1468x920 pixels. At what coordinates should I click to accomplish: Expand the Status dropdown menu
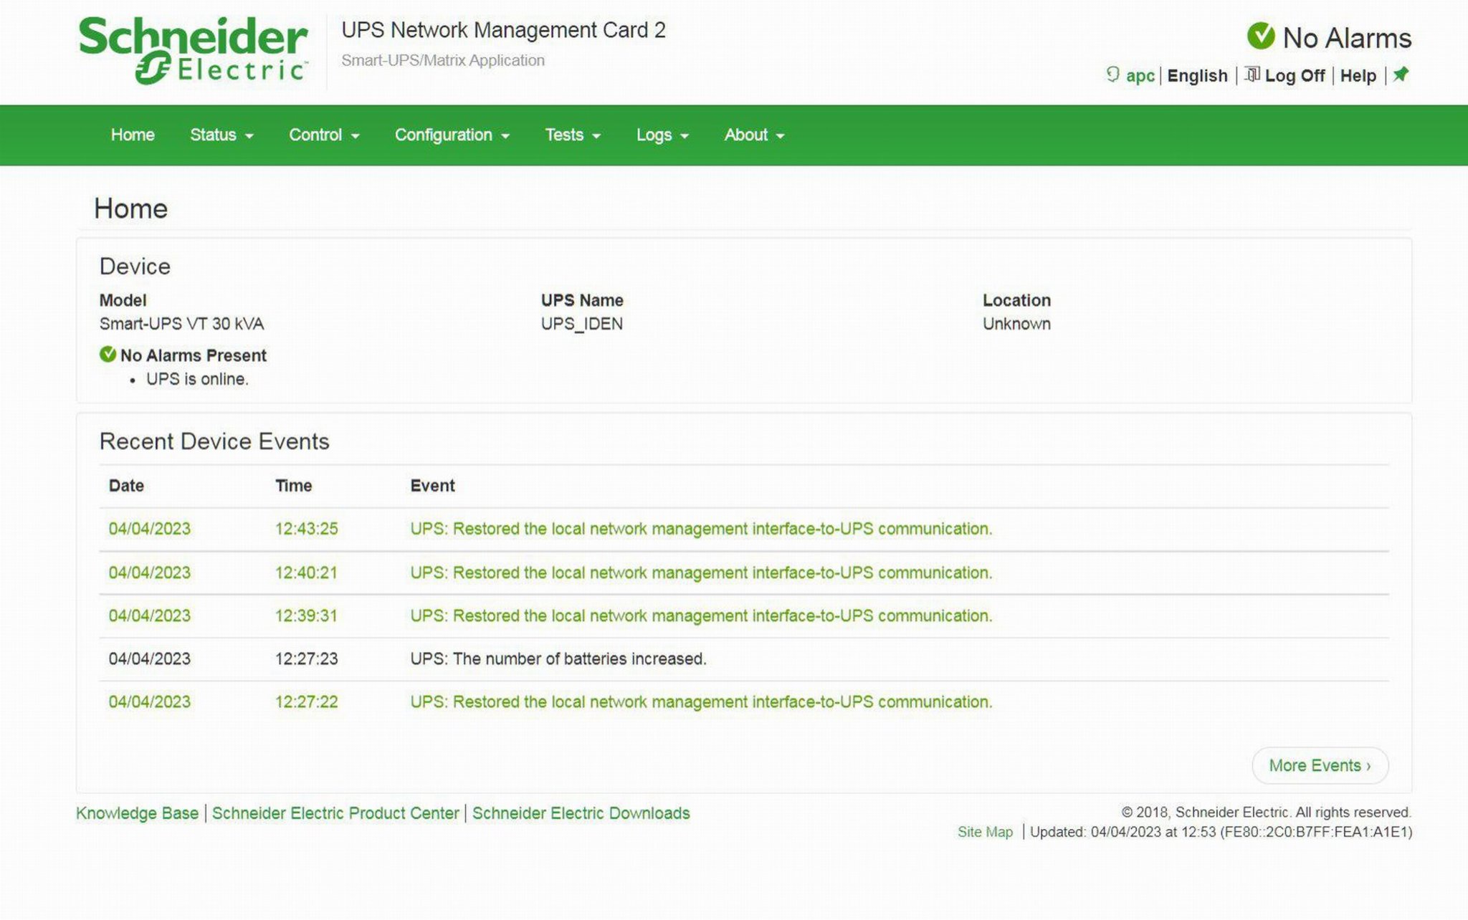[221, 135]
